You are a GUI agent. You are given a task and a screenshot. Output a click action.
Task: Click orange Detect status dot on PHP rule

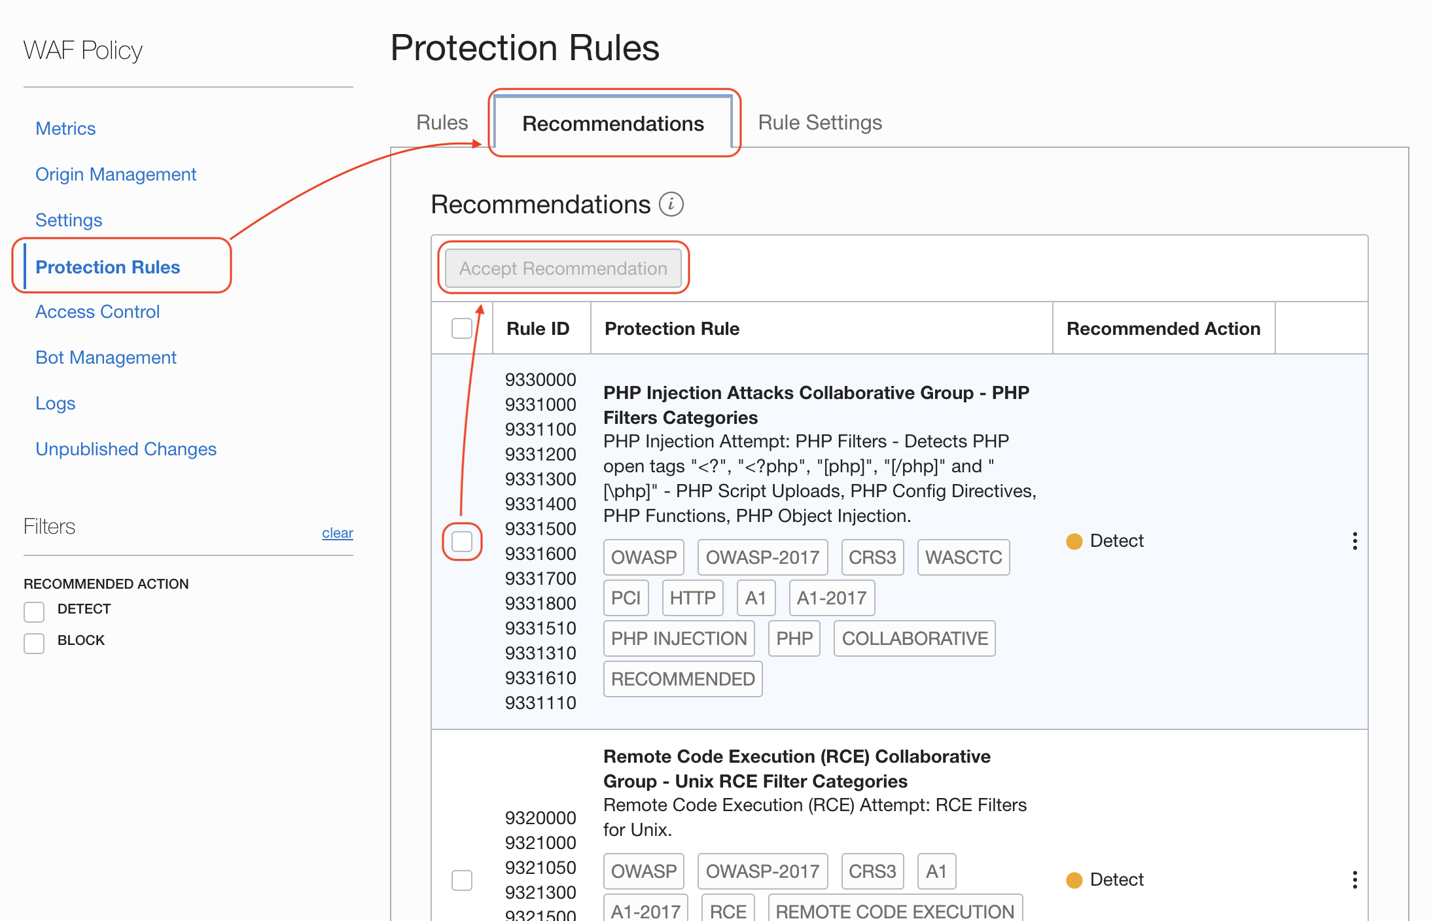(1074, 541)
